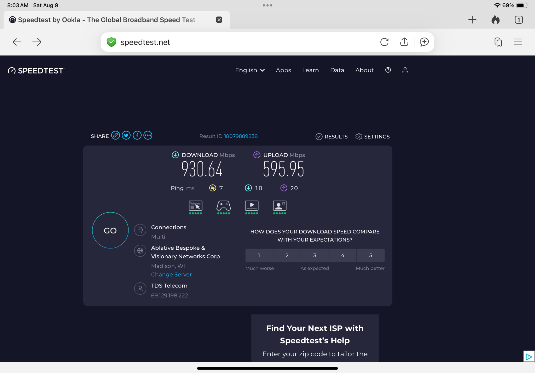Open the tab switcher showing 1 tab
This screenshot has width=535, height=373.
coord(519,20)
